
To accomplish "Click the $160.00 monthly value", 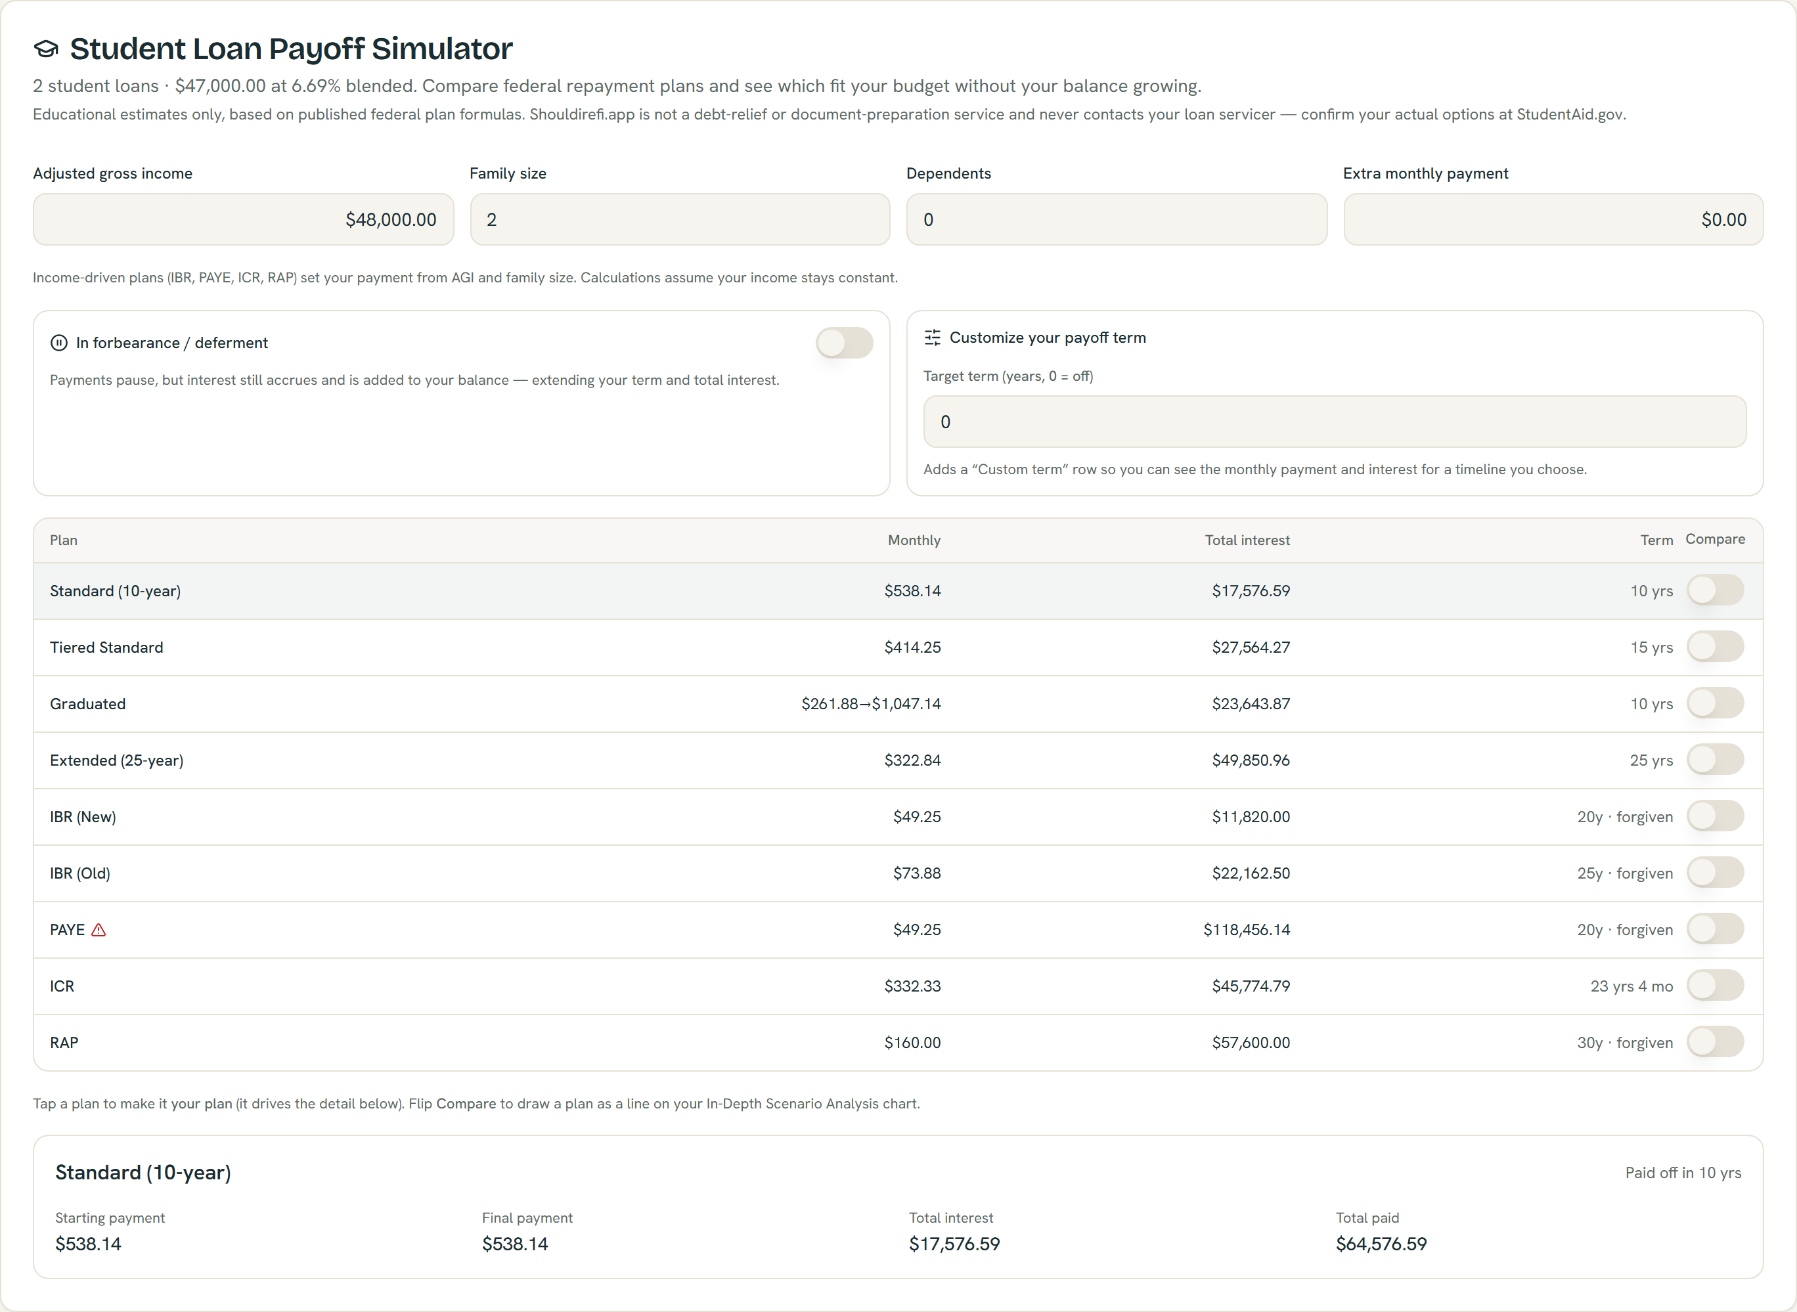I will pos(912,1042).
